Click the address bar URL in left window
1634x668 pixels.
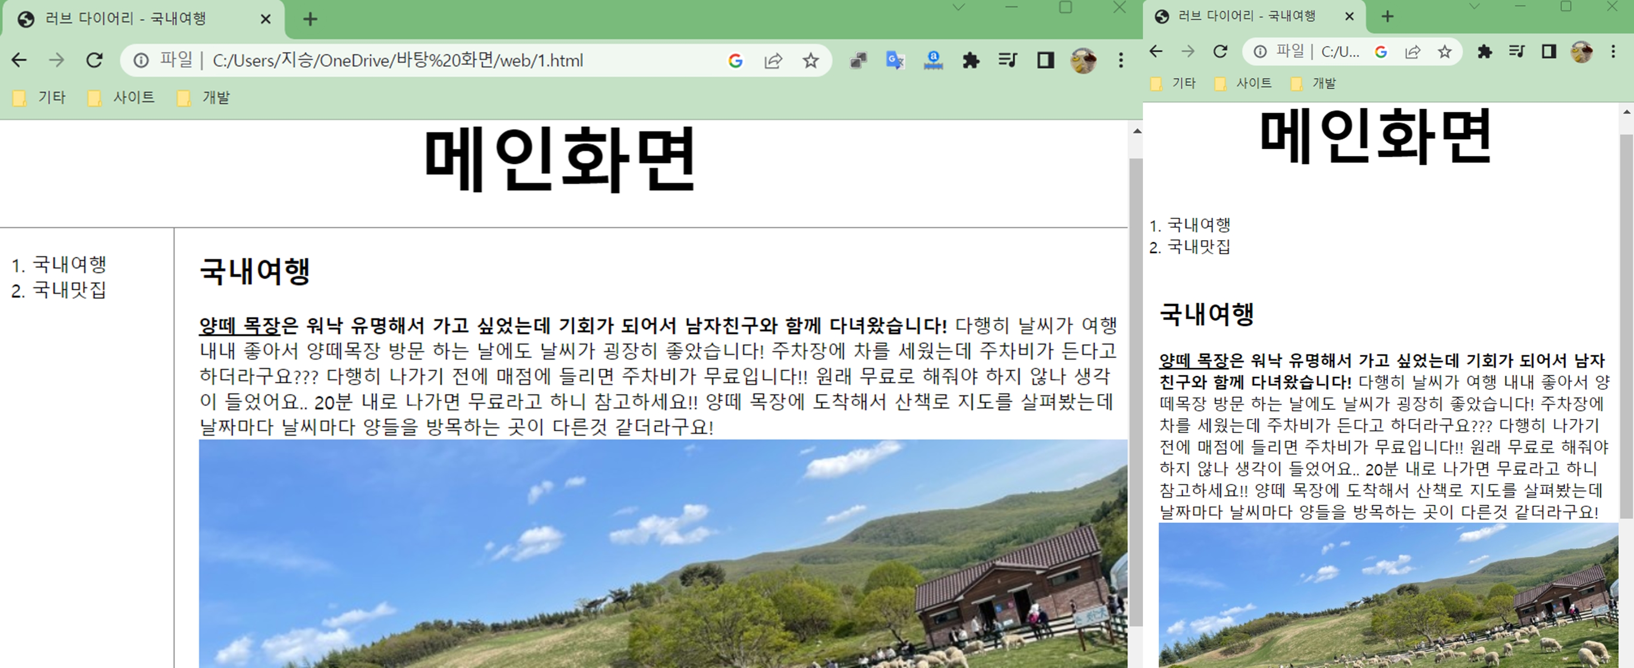[397, 60]
